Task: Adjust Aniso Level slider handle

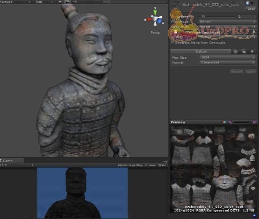Action: click(203, 16)
